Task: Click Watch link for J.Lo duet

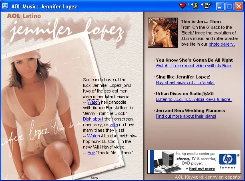Action: pyautogui.click(x=93, y=136)
